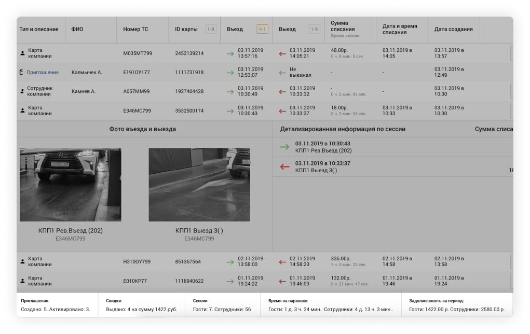Open the КПП1 Выезд 3 exit photo
Screen dimensions: 530x334
point(199,185)
